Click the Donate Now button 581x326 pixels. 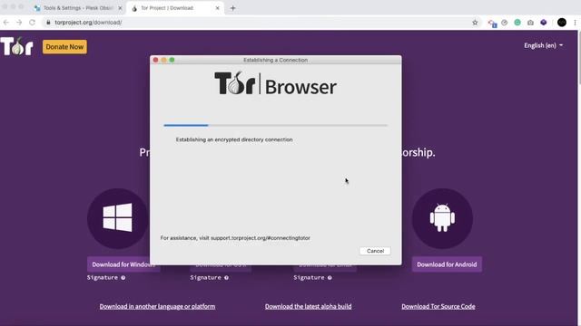pos(64,47)
